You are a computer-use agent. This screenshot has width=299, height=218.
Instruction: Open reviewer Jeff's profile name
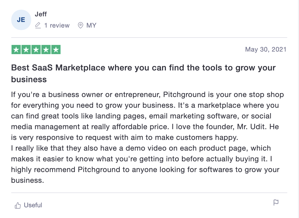[41, 14]
